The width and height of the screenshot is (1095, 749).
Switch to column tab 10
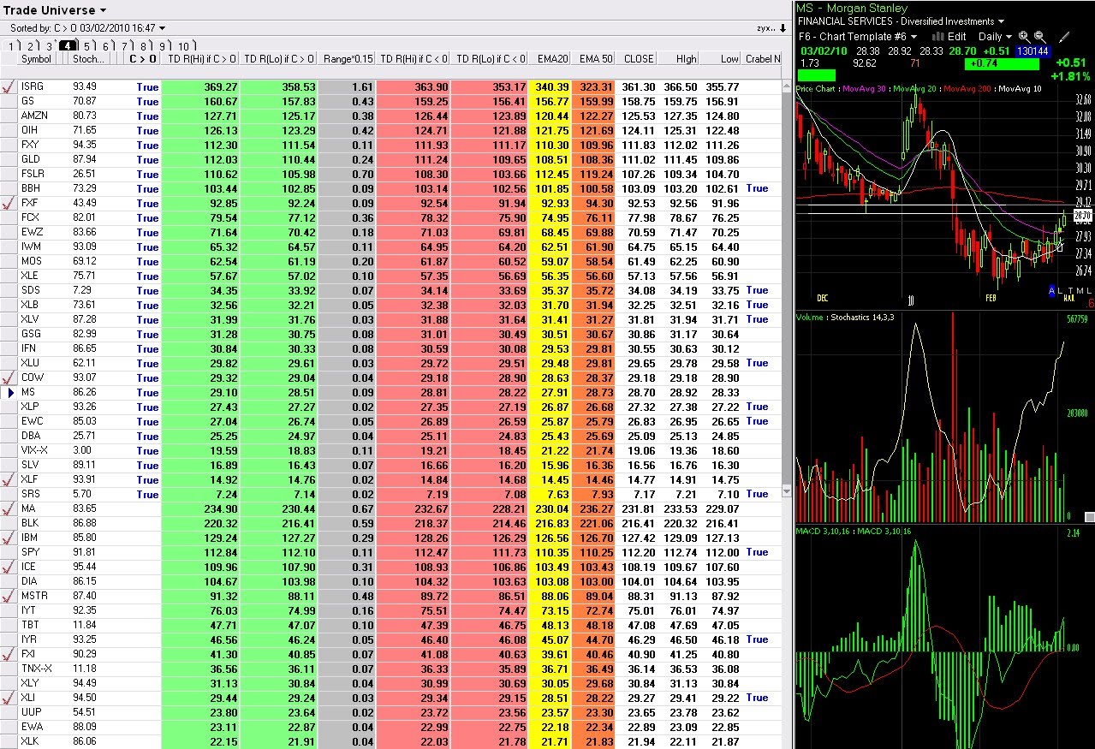pyautogui.click(x=183, y=46)
